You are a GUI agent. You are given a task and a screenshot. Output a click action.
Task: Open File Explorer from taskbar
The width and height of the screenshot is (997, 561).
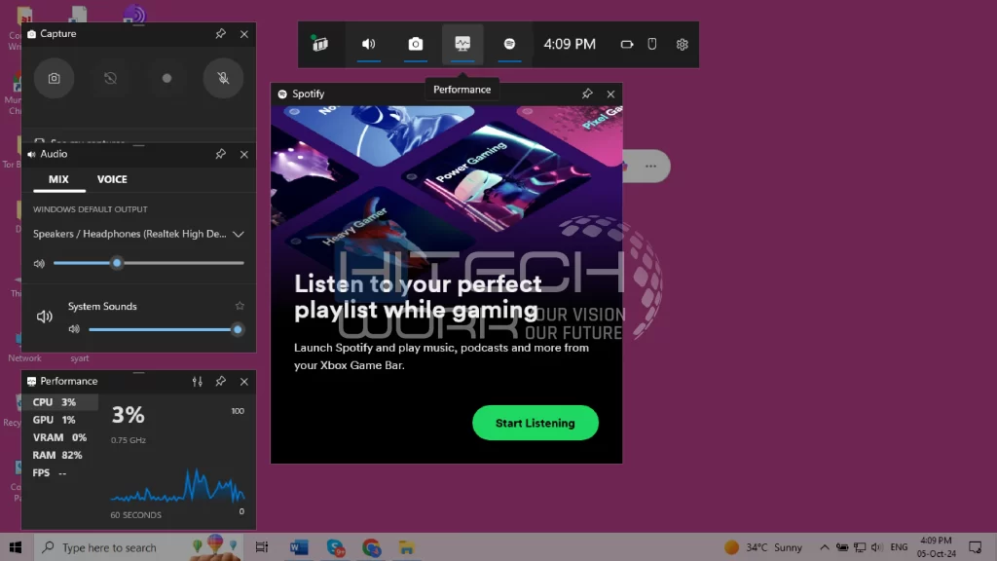pyautogui.click(x=407, y=547)
